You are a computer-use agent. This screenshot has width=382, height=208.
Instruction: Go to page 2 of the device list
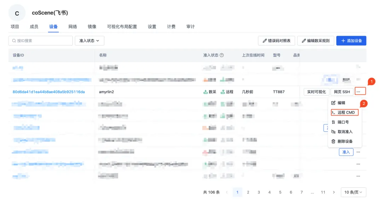pos(248,192)
